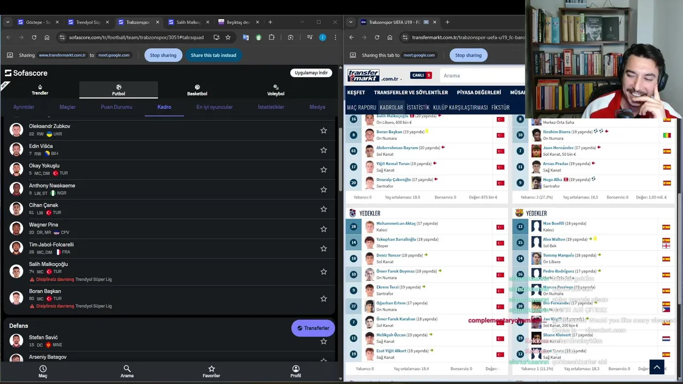Open Deniz Tuncer player link

[x=388, y=255]
